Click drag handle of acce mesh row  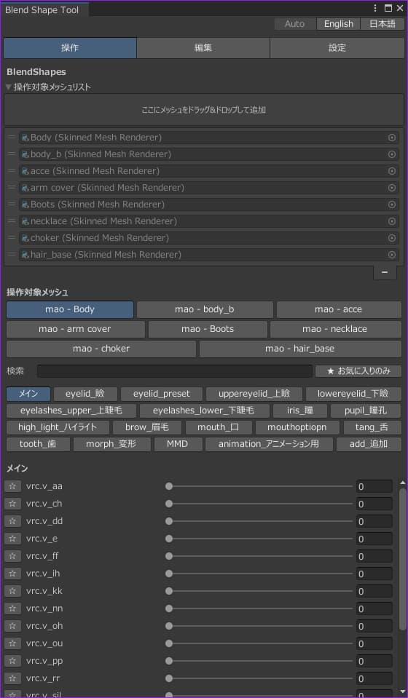pyautogui.click(x=12, y=171)
